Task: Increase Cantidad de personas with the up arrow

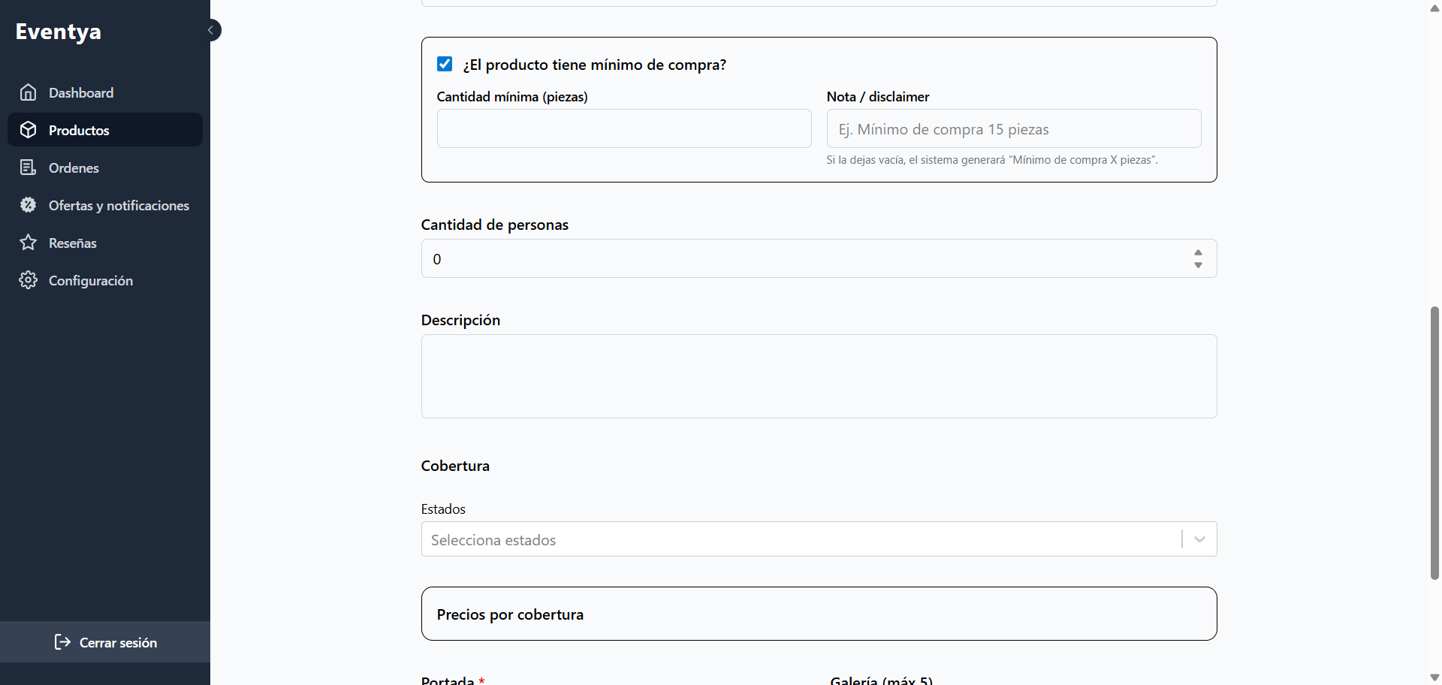Action: pyautogui.click(x=1198, y=252)
